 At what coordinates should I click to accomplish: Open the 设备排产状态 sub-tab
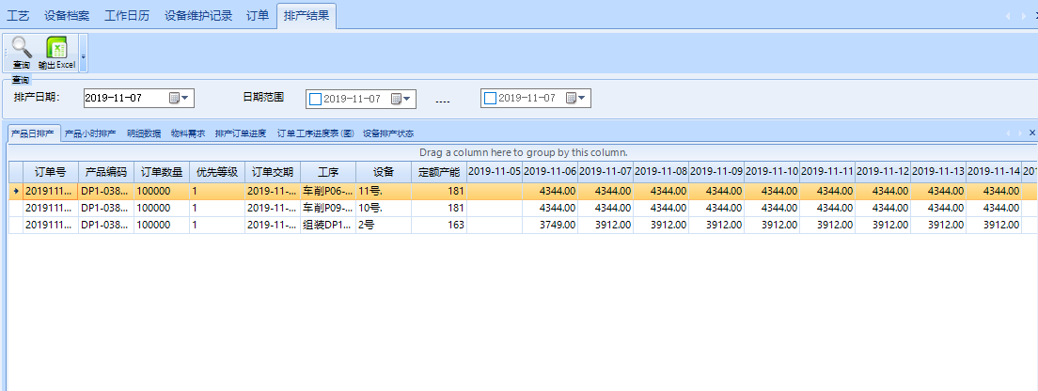(387, 133)
